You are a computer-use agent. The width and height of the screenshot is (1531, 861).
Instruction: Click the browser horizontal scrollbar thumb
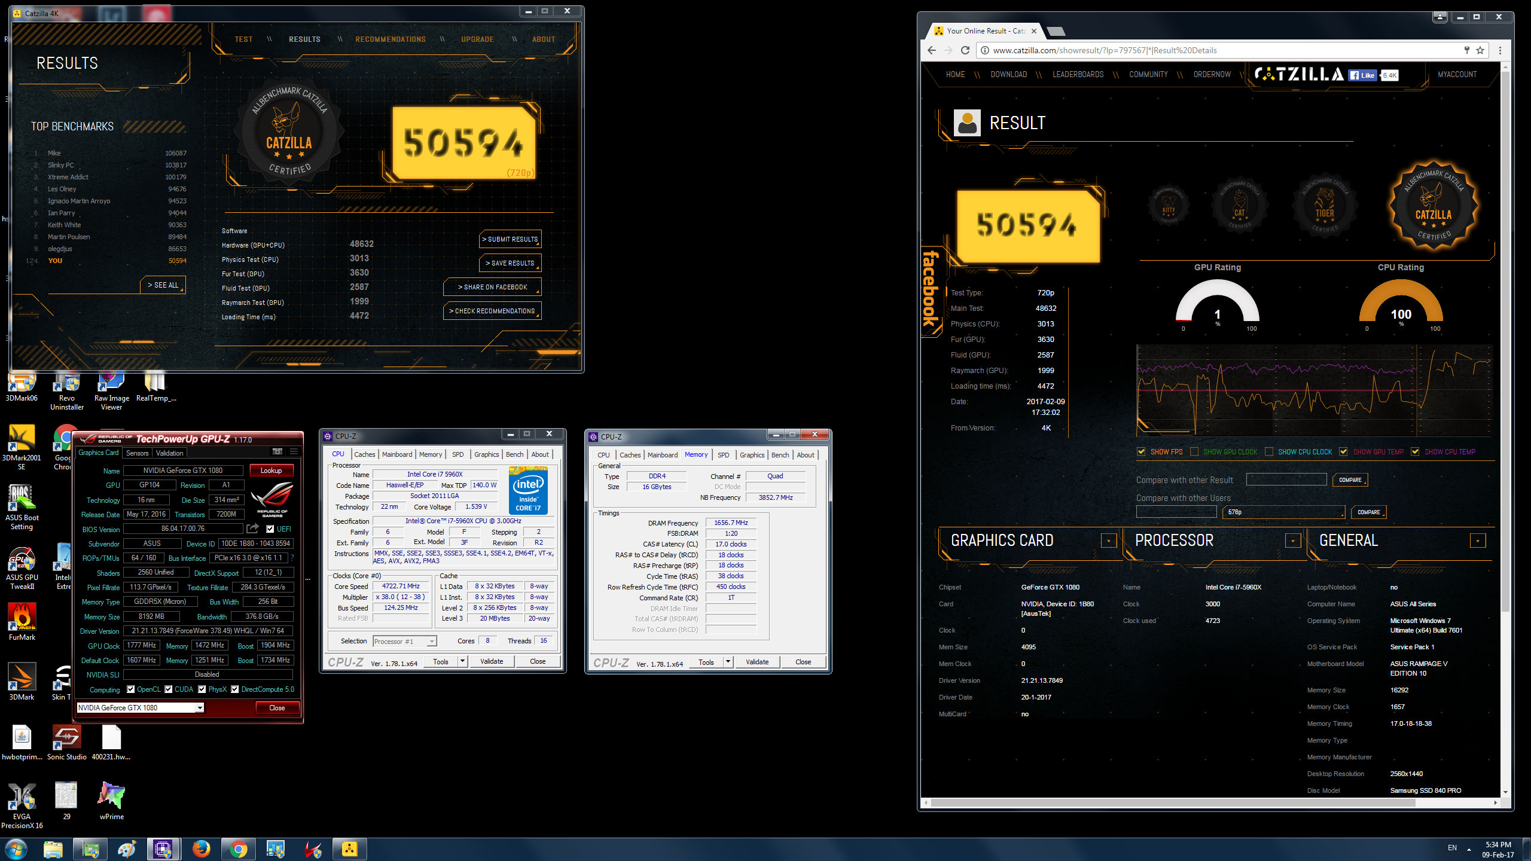tap(1172, 803)
